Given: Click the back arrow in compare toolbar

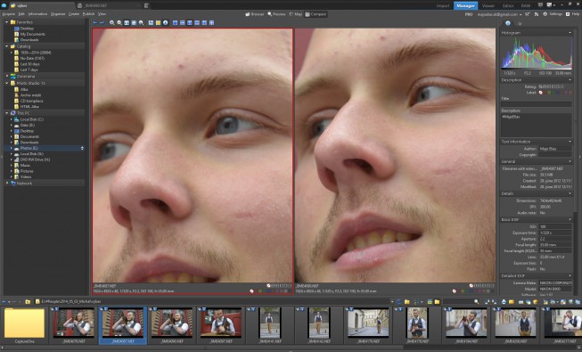Looking at the screenshot, I should tap(95, 22).
